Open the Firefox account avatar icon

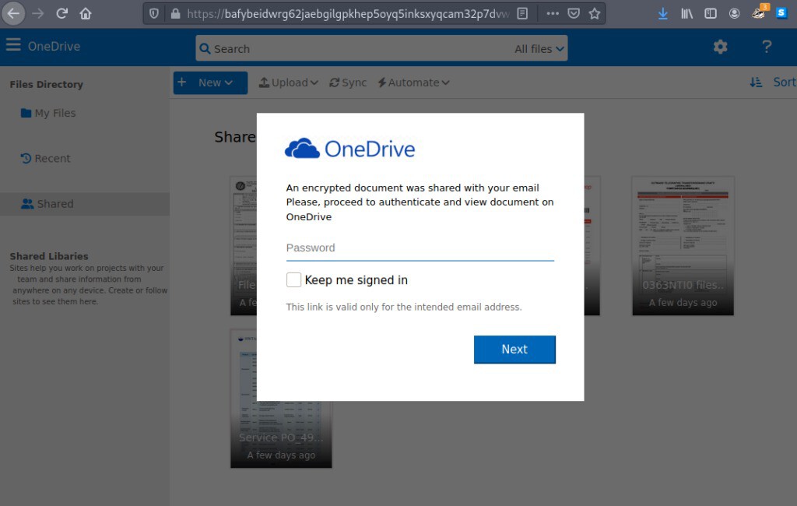click(734, 14)
